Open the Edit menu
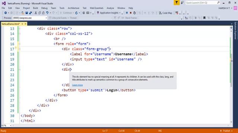This screenshot has height=133, width=238. tap(10, 8)
